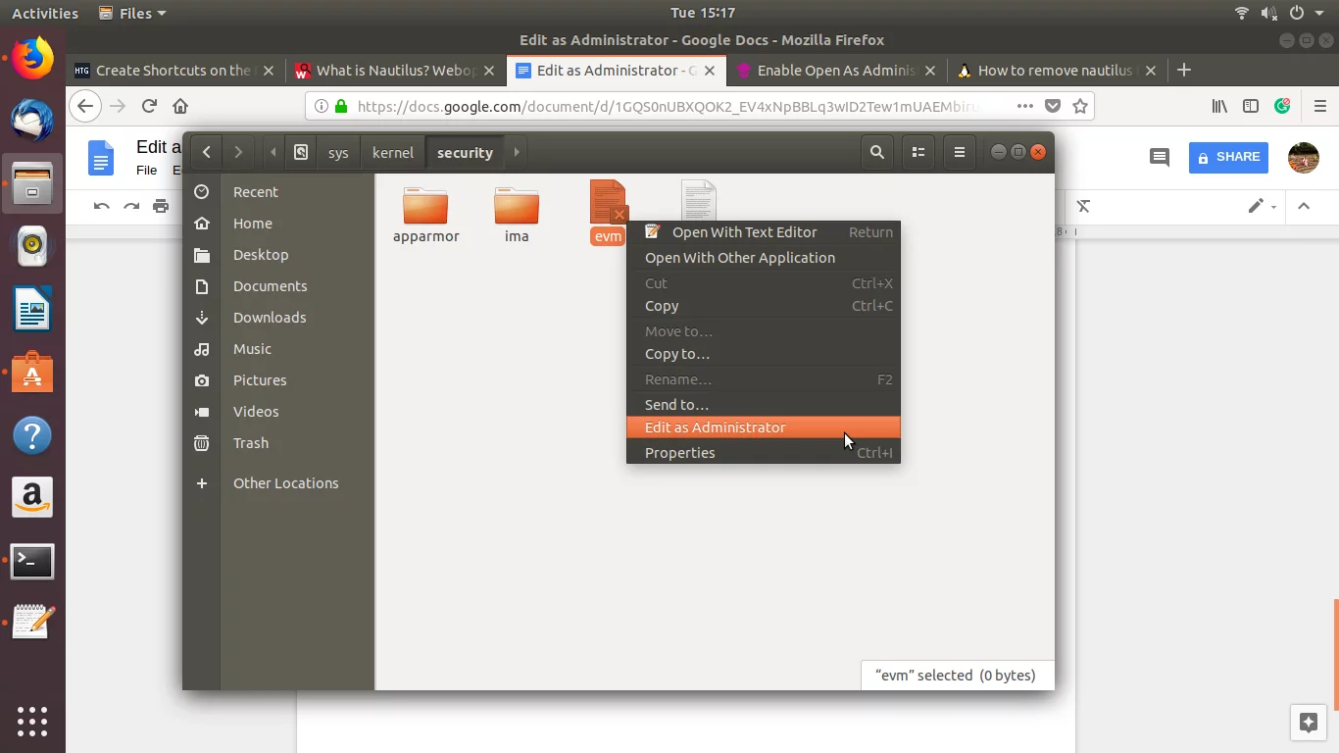
Task: Expand path bar with right arrow
Action: (517, 152)
